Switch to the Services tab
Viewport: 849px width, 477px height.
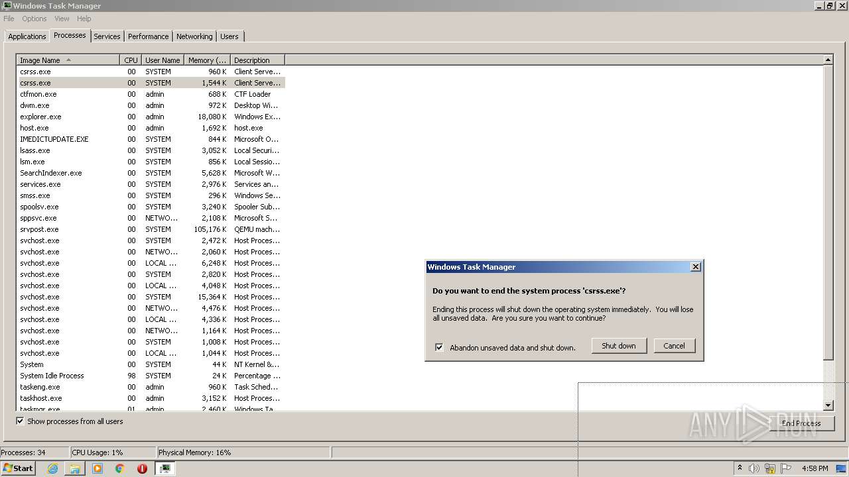point(107,36)
